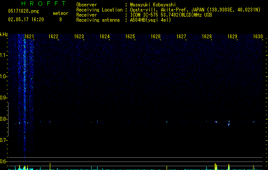
Task: Click the Observer label
Action: pos(86,5)
